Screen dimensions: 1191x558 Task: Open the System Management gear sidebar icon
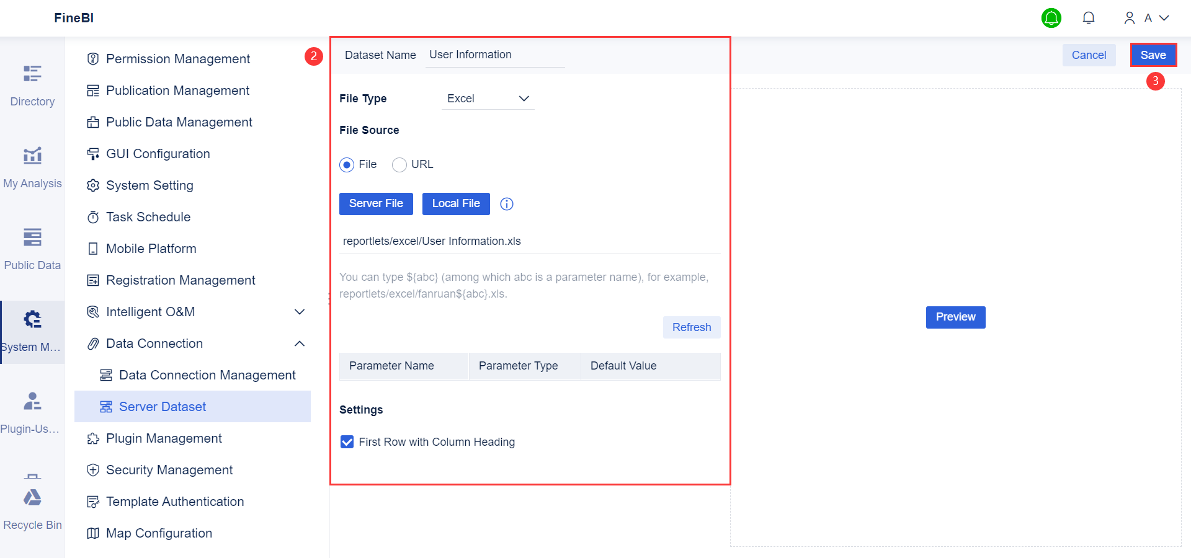tap(32, 319)
